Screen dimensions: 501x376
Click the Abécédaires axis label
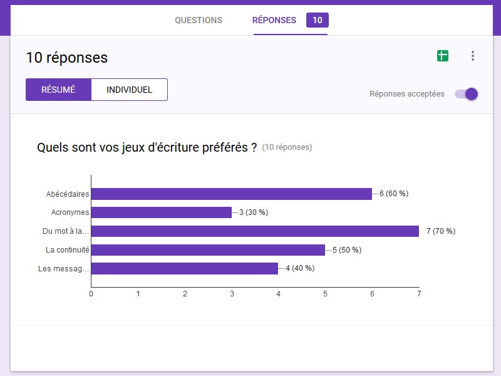click(x=68, y=194)
